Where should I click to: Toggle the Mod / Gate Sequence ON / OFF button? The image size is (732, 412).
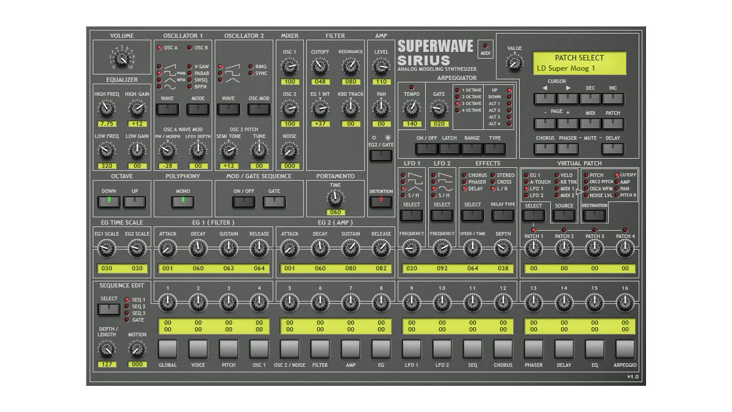point(243,202)
